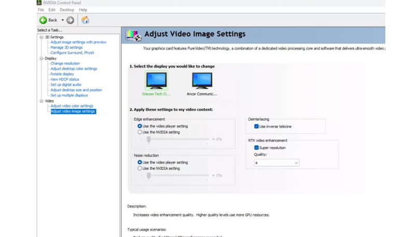Open the File menu
415x237 pixels.
point(41,10)
